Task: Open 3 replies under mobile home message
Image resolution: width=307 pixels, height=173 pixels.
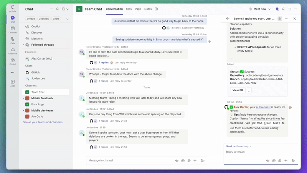Action: [x=176, y=28]
